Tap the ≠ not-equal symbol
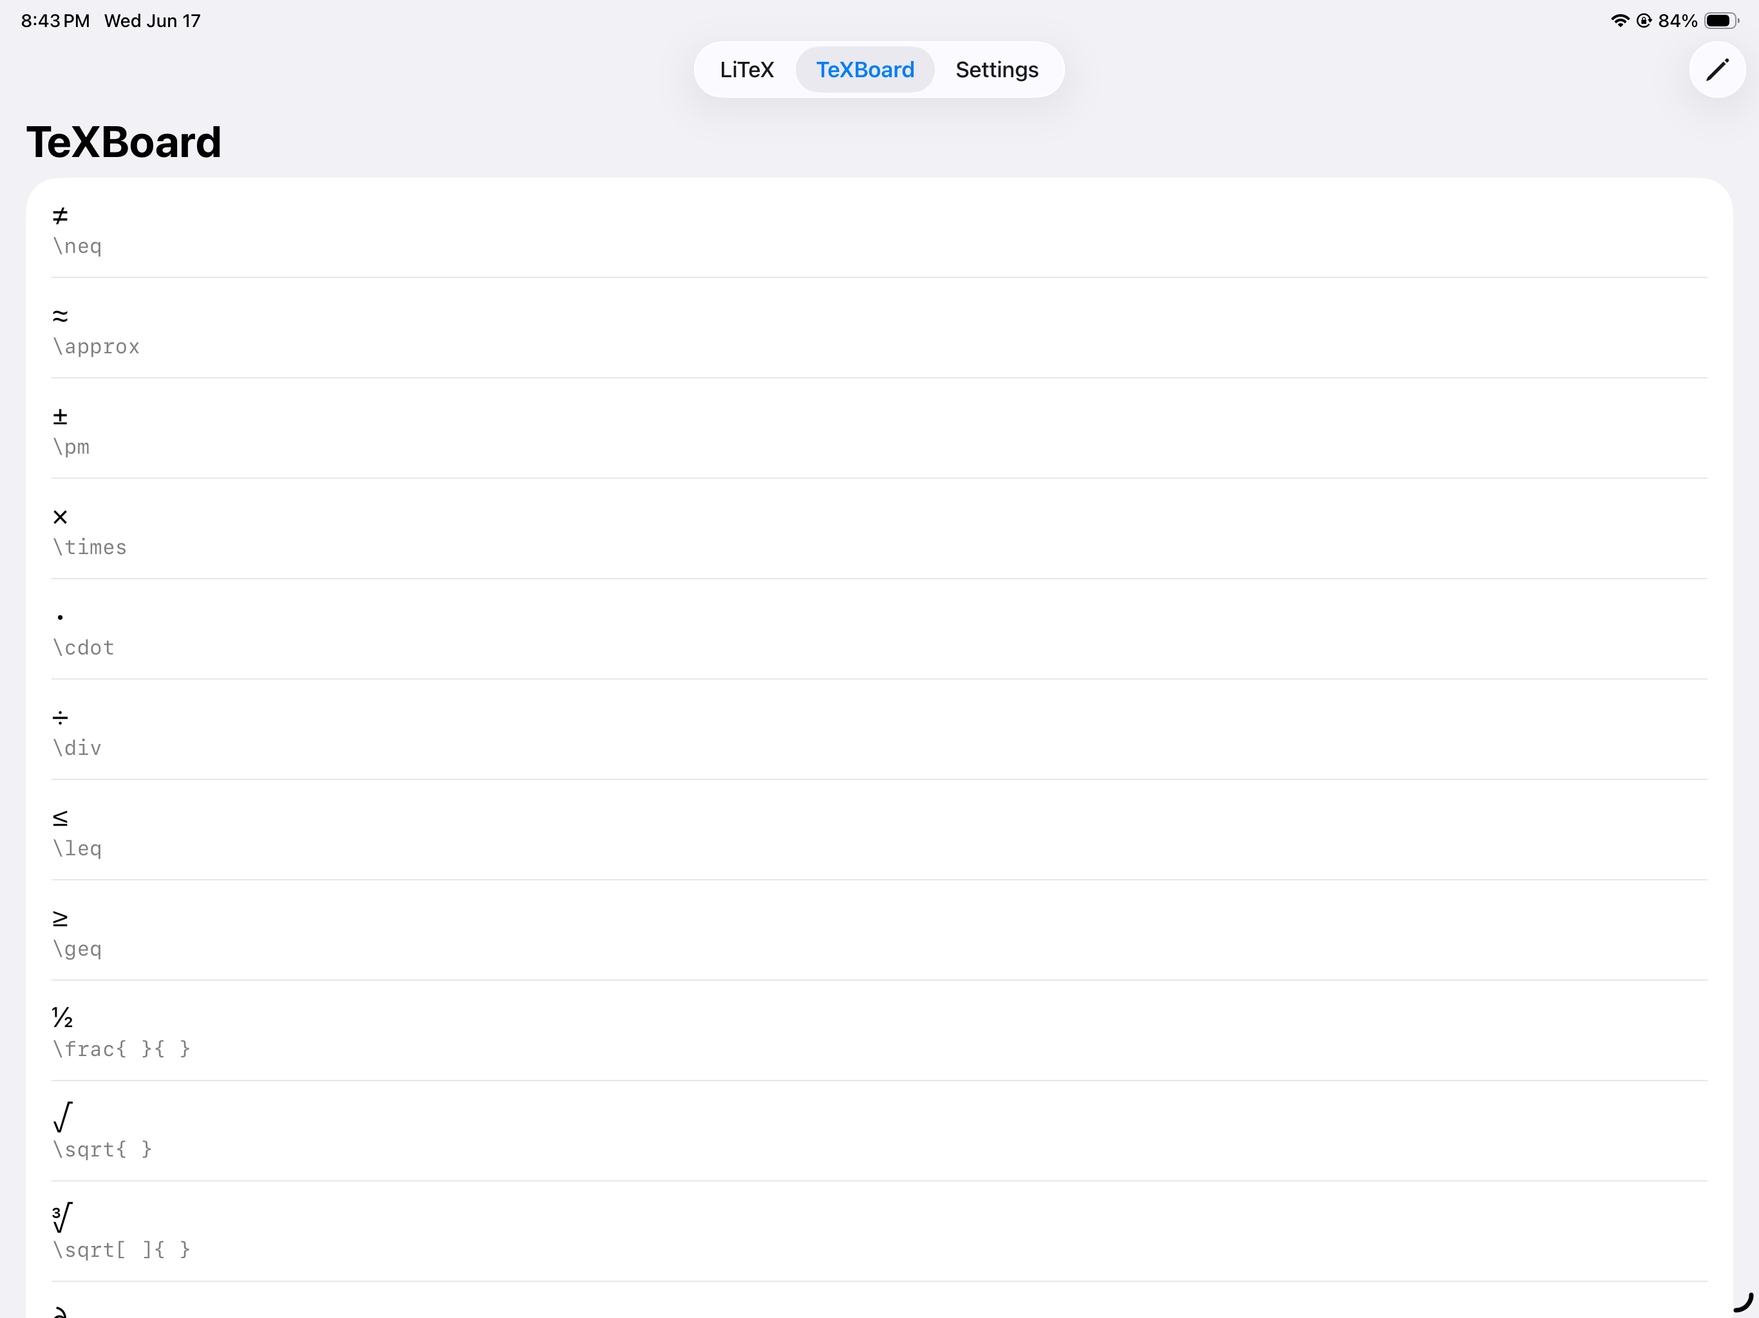This screenshot has width=1759, height=1318. click(x=61, y=216)
